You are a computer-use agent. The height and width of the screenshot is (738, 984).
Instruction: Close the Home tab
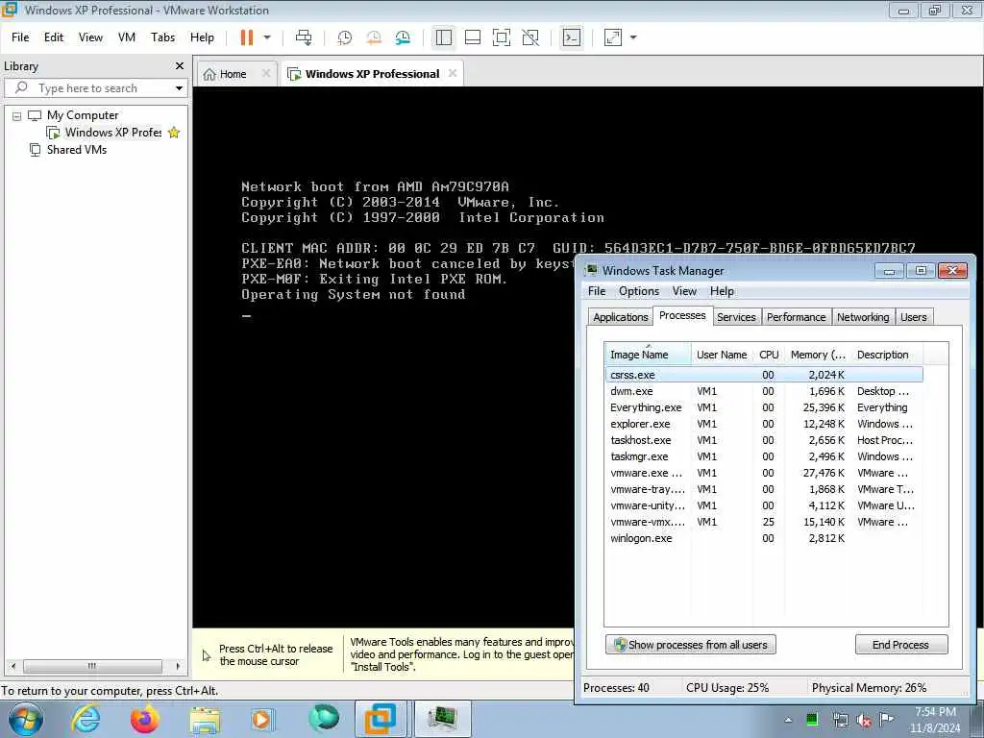tap(266, 73)
